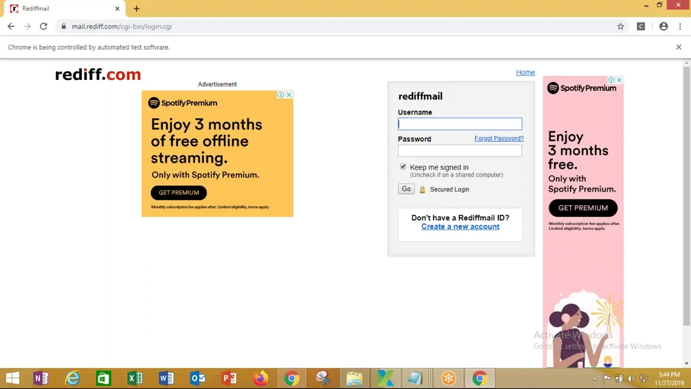Open Firefox from the taskbar

tap(260, 378)
